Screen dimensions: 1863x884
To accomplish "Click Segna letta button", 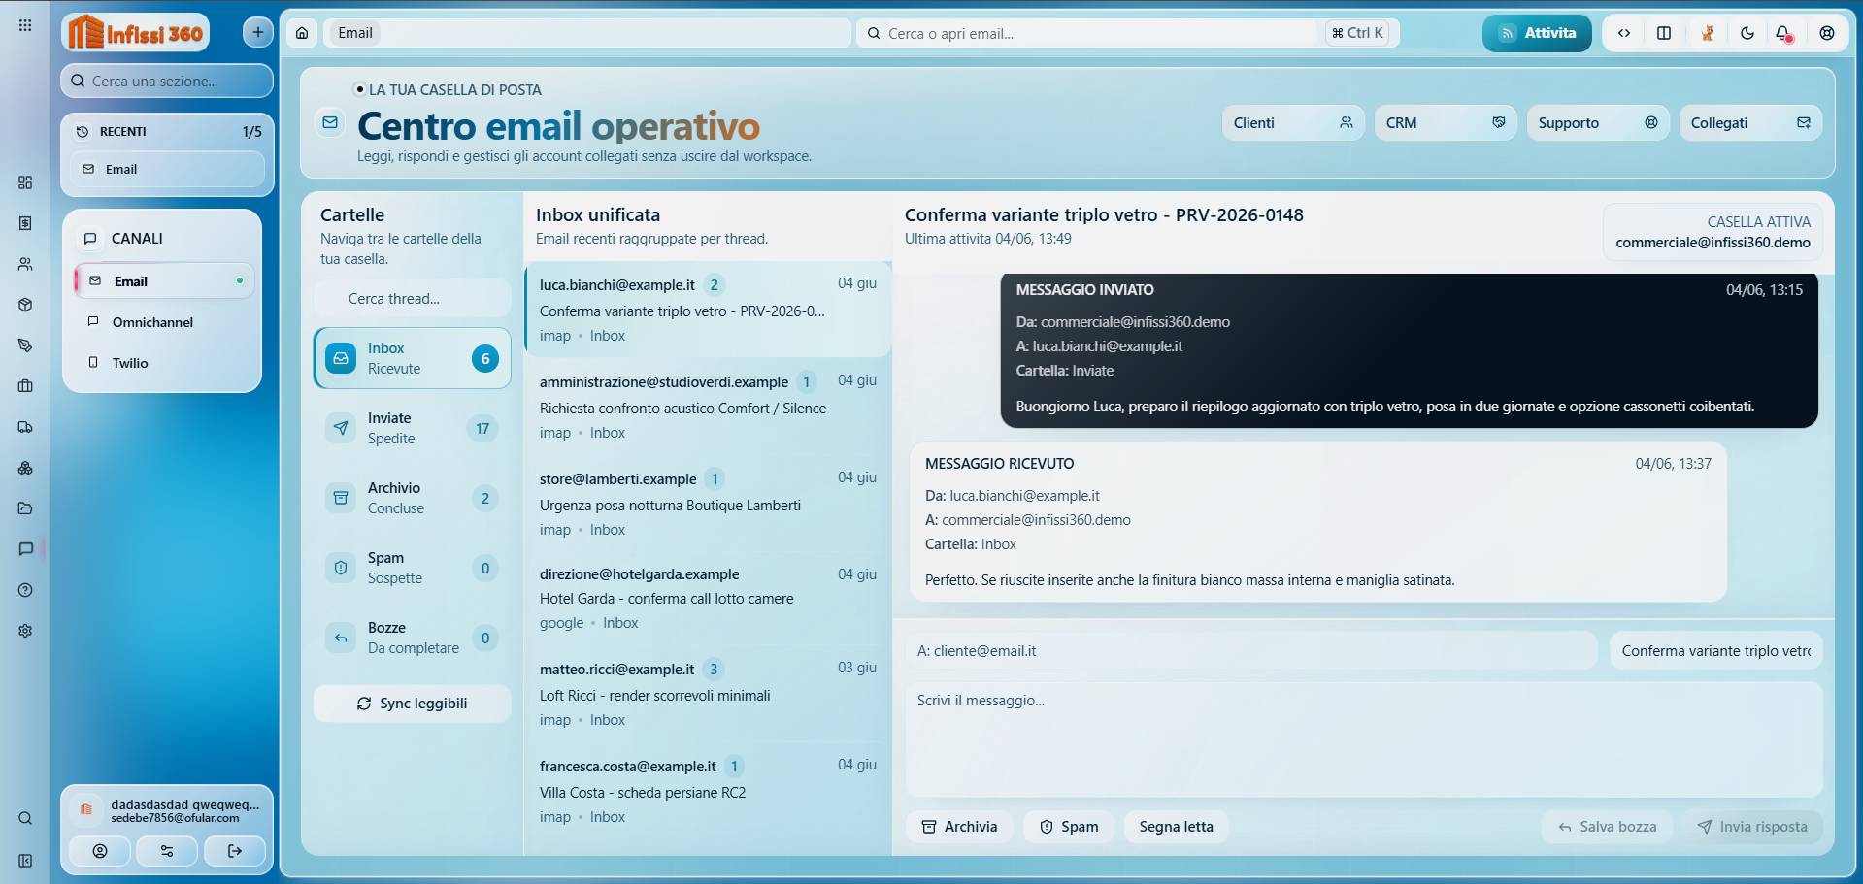I will (x=1176, y=827).
